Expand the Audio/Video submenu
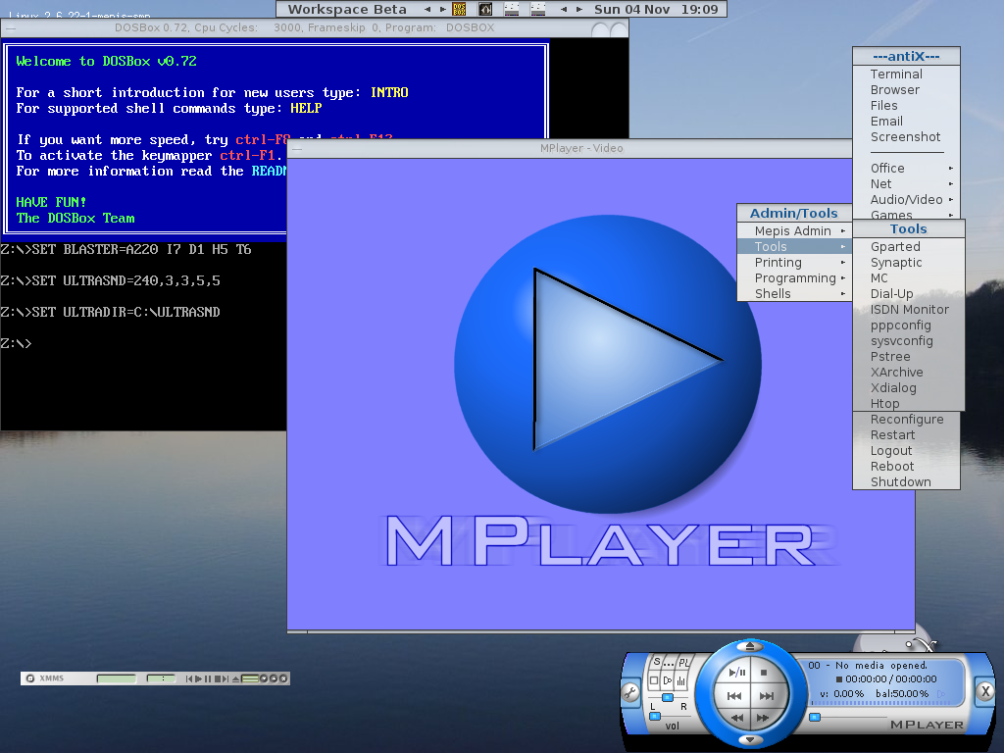Image resolution: width=1004 pixels, height=753 pixels. [x=906, y=200]
